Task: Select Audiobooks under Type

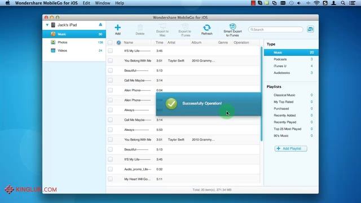Action: pyautogui.click(x=291, y=73)
